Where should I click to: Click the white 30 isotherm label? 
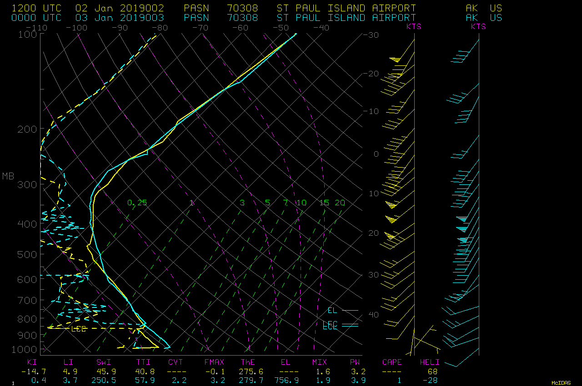tap(373, 275)
